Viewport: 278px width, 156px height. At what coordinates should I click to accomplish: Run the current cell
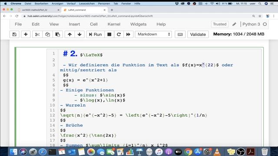tap(96, 34)
